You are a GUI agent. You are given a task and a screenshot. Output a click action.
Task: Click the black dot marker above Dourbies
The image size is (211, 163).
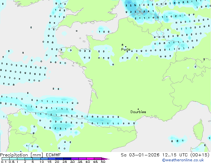138,109
